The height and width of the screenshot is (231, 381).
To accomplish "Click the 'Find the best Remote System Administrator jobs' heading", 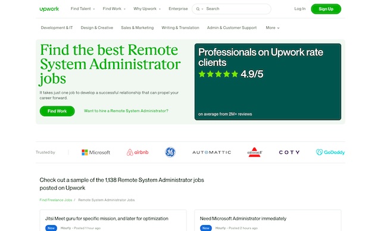I will (110, 64).
